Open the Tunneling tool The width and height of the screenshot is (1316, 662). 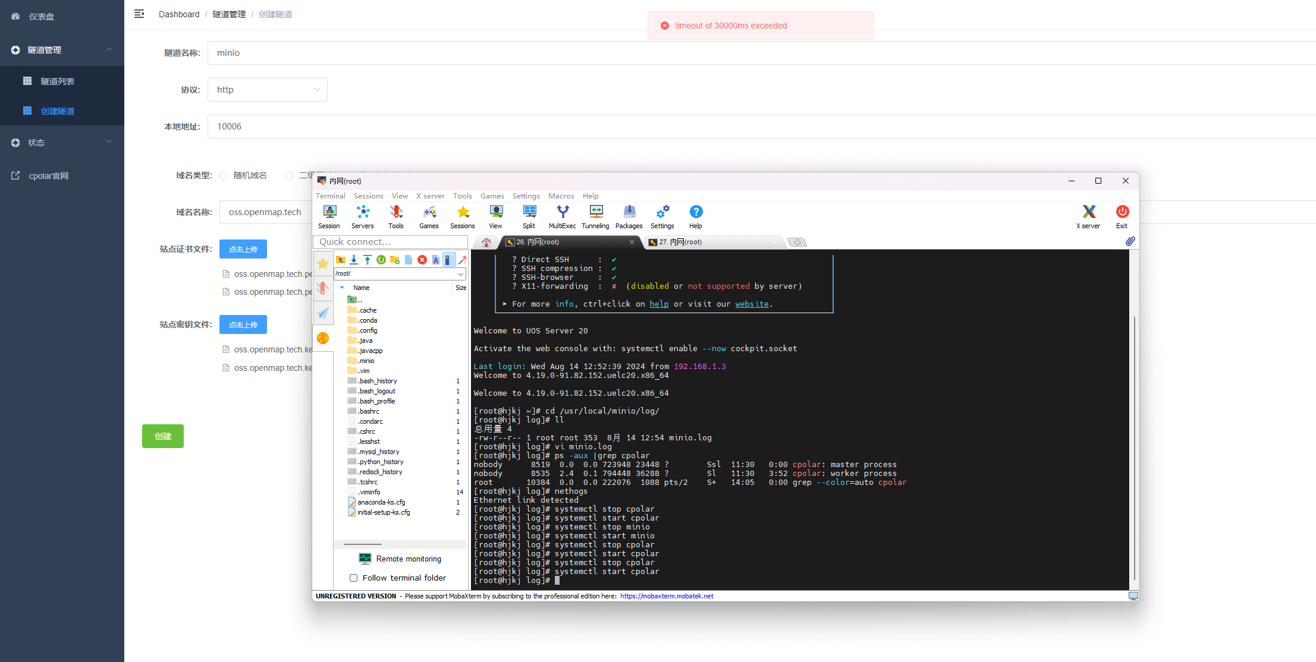tap(595, 216)
